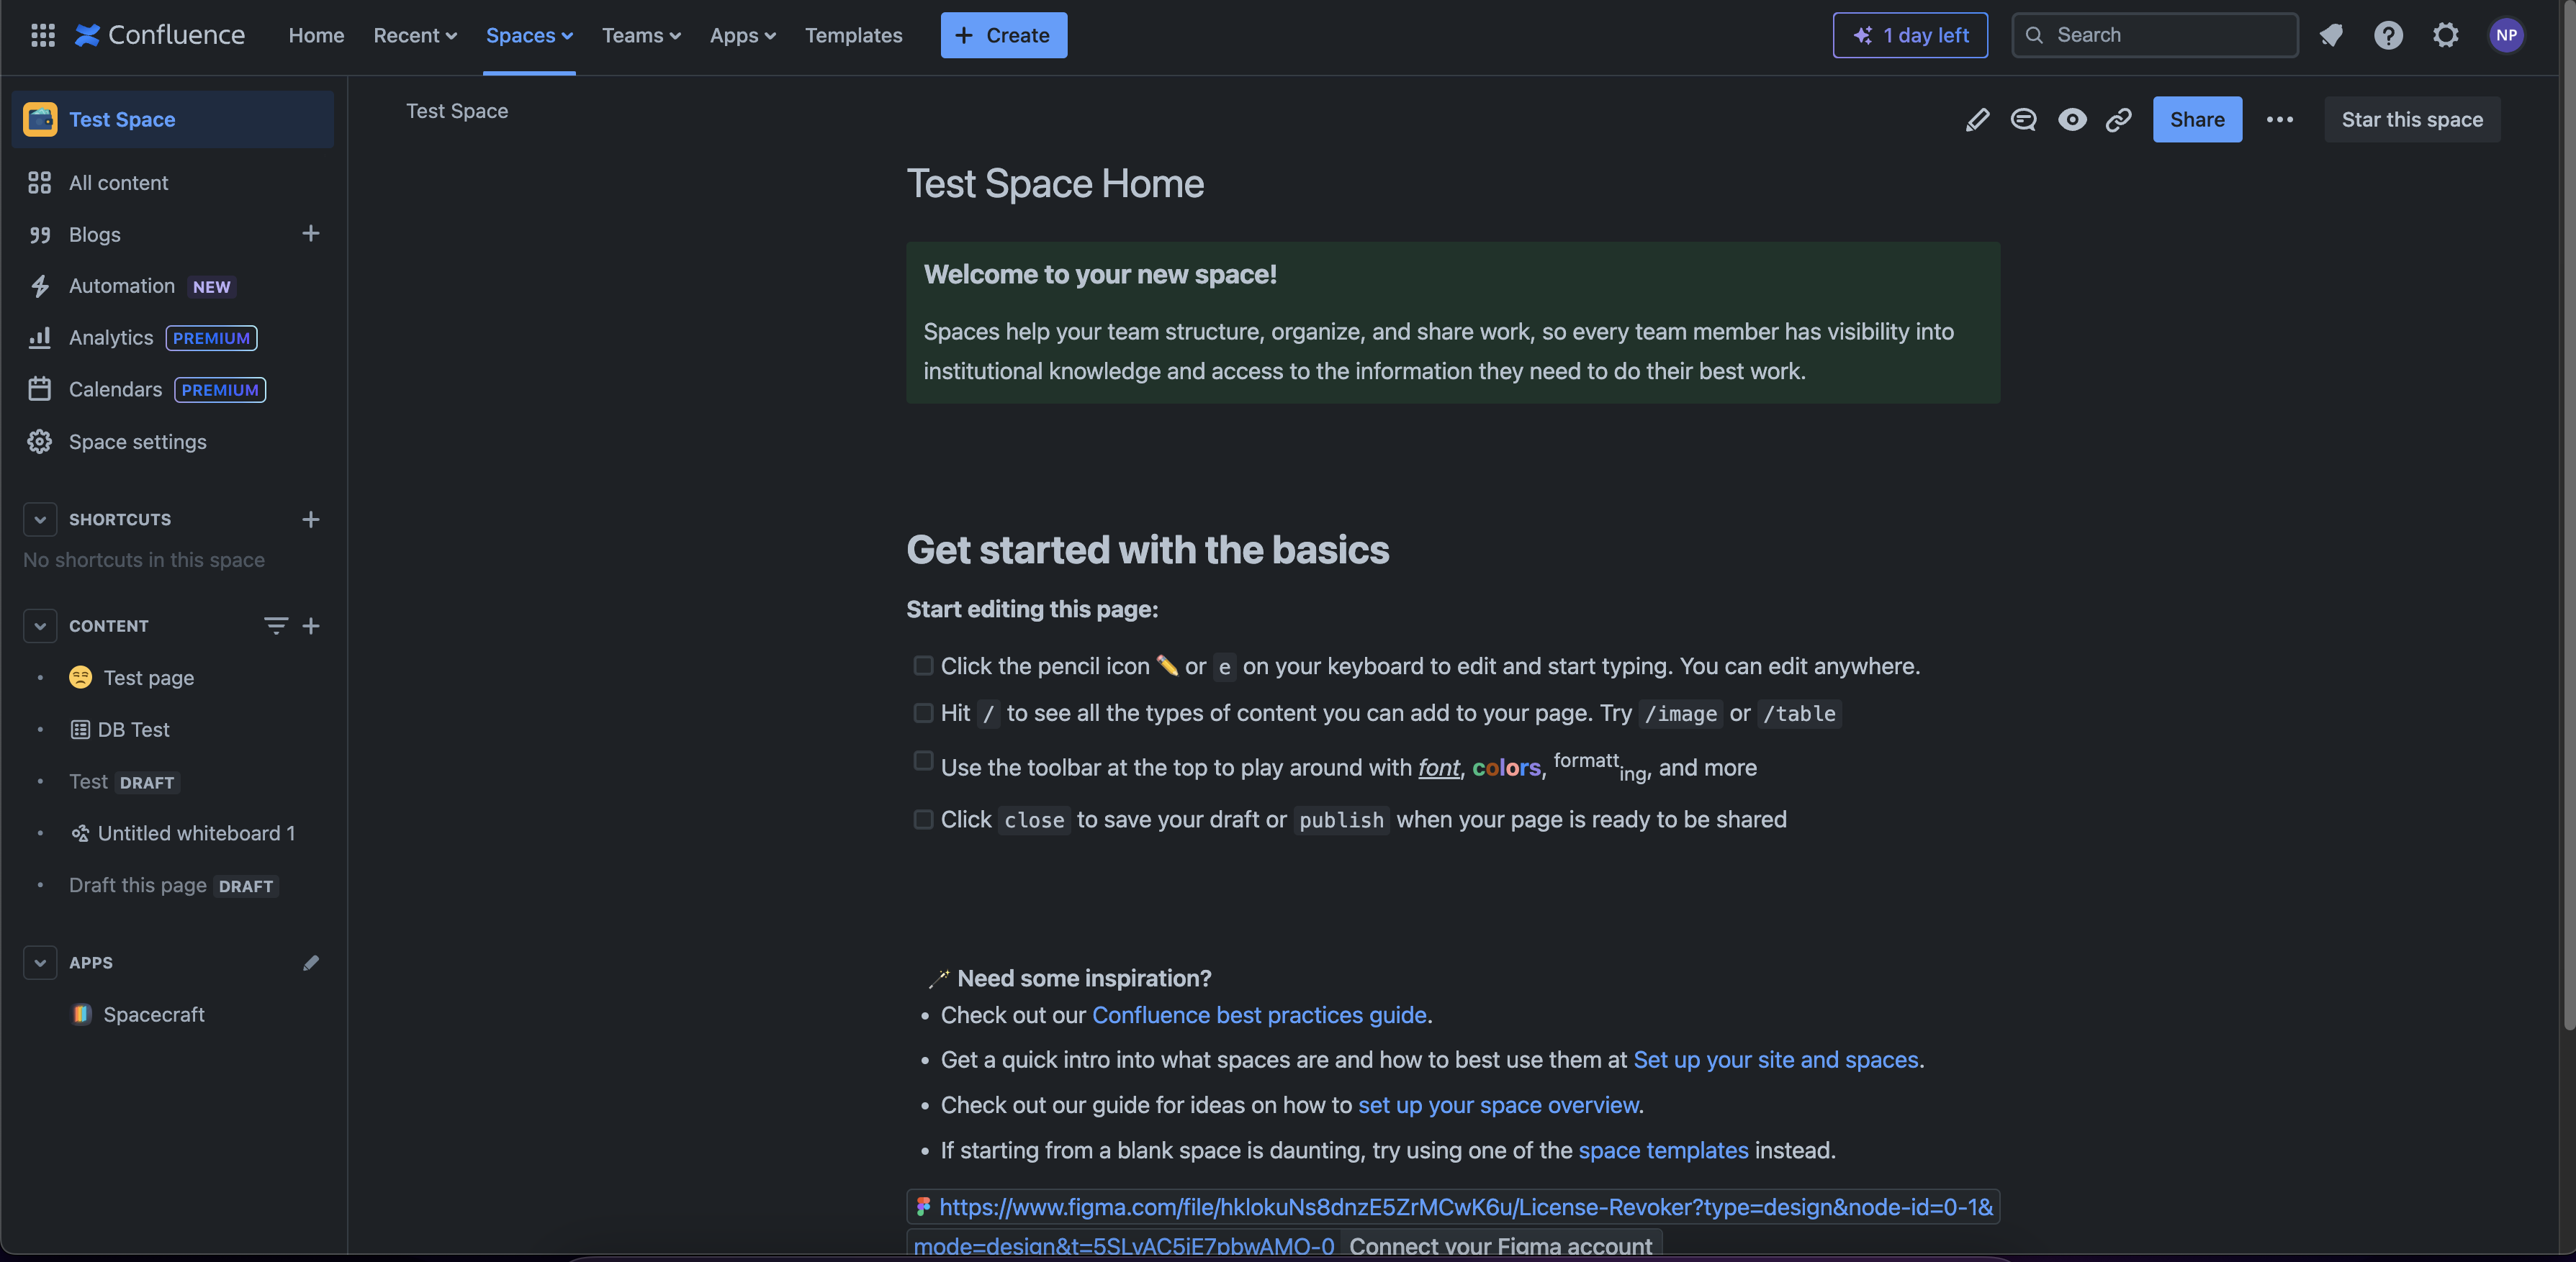Check the 'Click close to save' checkbox
Image resolution: width=2576 pixels, height=1262 pixels.
(x=922, y=820)
